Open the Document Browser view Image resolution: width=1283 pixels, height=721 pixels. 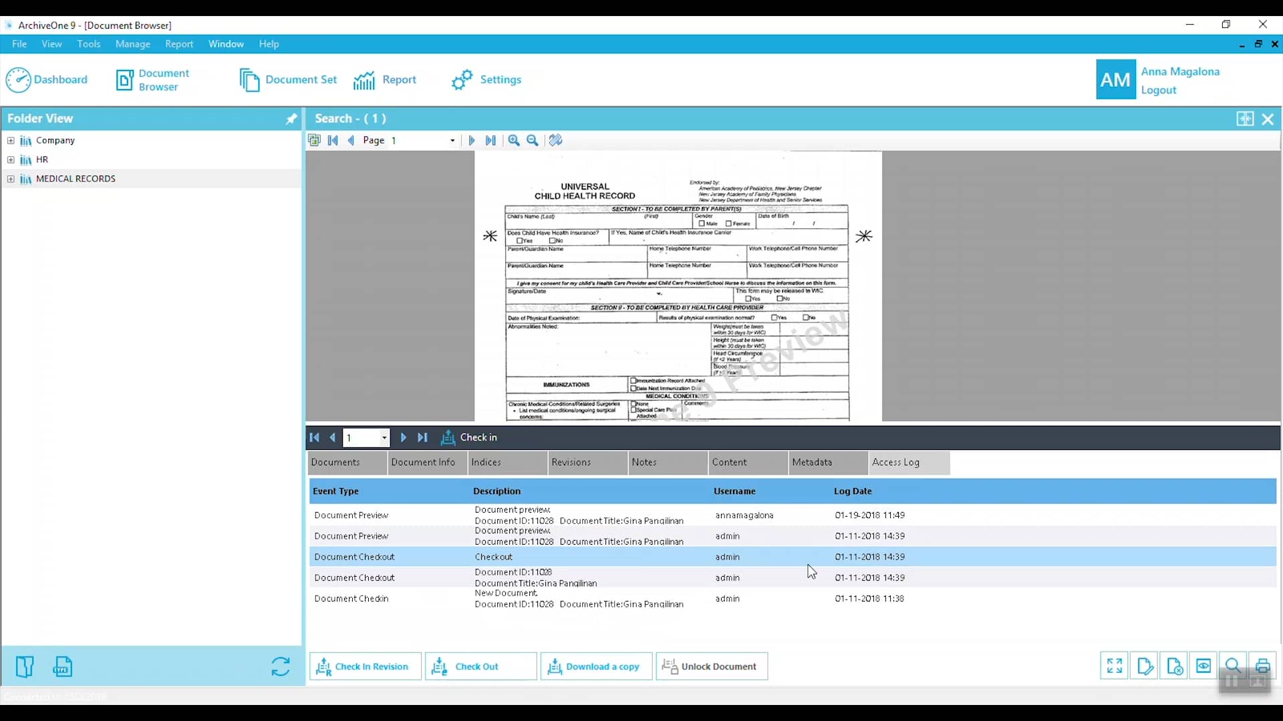(152, 79)
